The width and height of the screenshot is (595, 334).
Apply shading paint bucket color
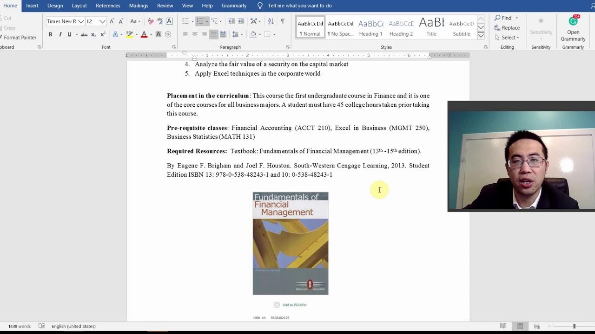(253, 34)
